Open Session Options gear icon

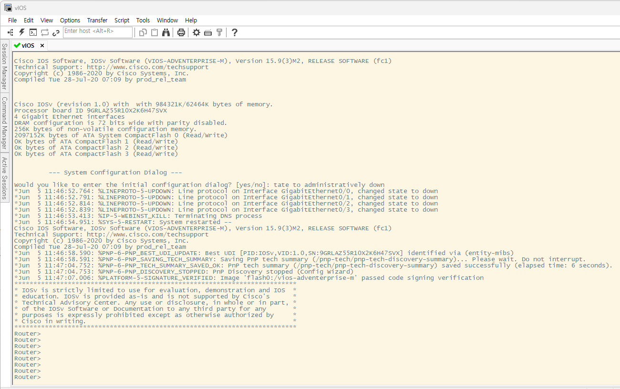coord(196,32)
